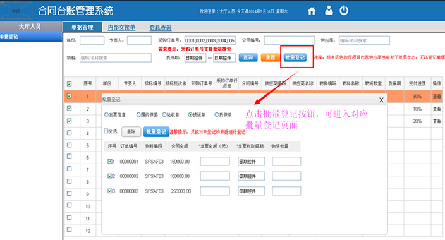Uncheck the checkbox for table row 2
The width and height of the screenshot is (445, 240).
(70, 109)
